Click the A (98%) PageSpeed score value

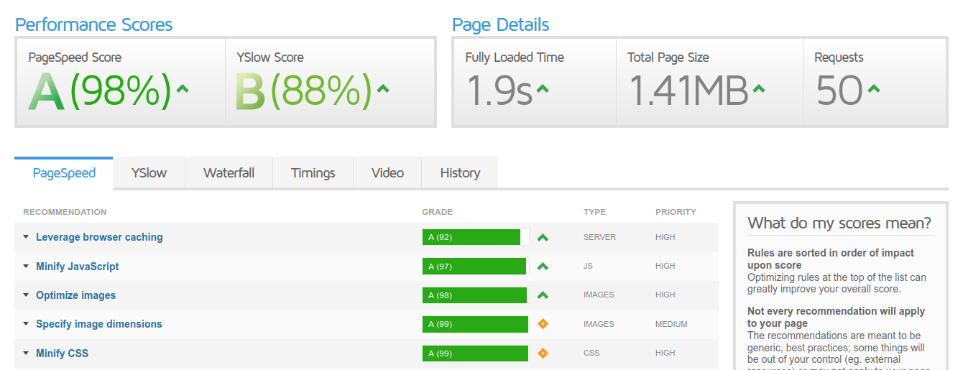click(x=100, y=91)
